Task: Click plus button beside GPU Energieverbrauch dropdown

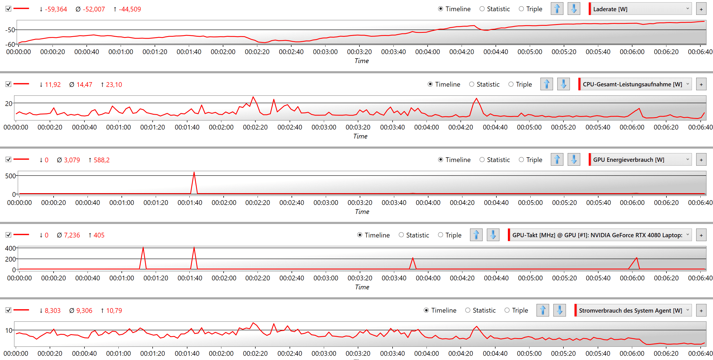Action: tap(701, 160)
